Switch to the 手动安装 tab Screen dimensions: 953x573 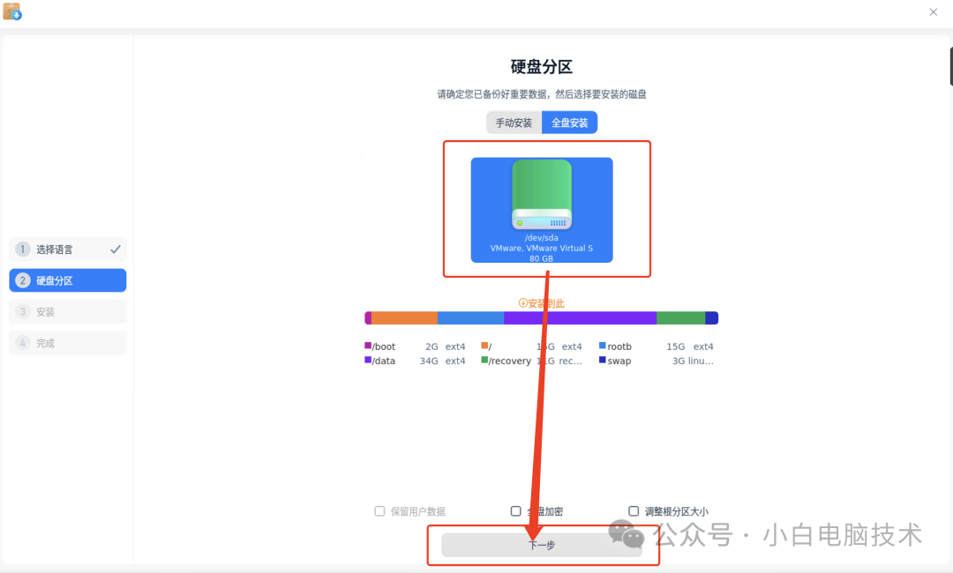point(513,123)
